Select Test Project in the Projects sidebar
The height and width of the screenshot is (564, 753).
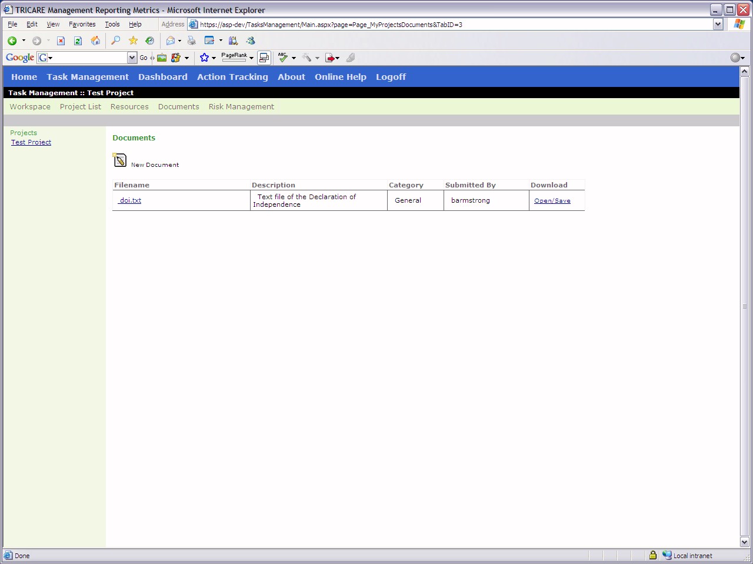31,142
